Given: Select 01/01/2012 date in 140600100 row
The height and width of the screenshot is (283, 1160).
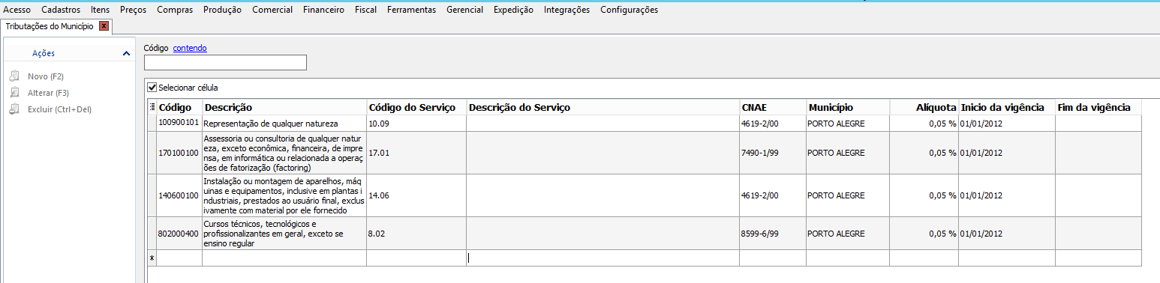Looking at the screenshot, I should pyautogui.click(x=1007, y=195).
